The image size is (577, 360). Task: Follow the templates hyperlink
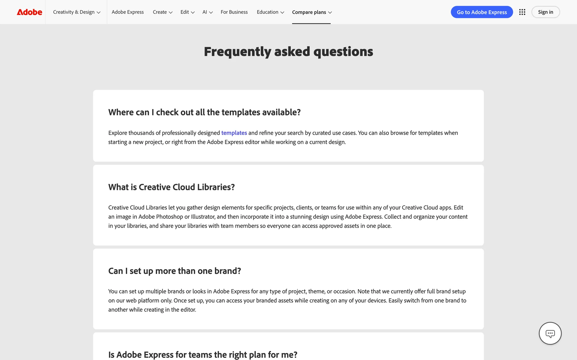coord(234,133)
